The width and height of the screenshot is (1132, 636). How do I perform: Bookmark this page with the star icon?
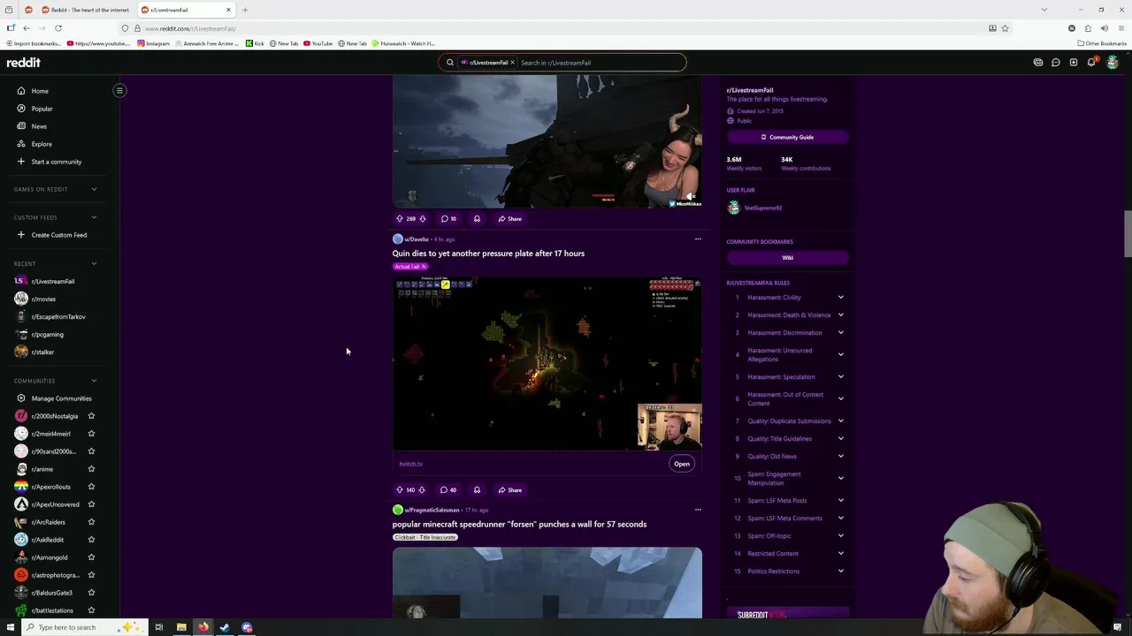1005,28
